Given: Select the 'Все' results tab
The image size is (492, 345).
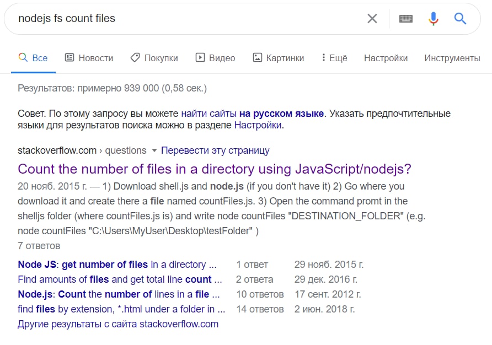Looking at the screenshot, I should tap(33, 58).
